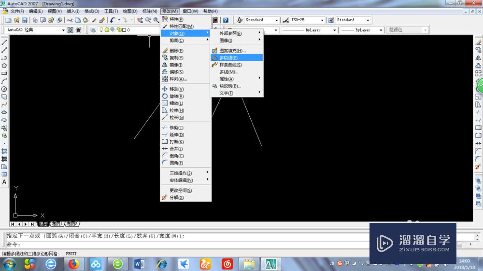The width and height of the screenshot is (483, 271).
Task: Click the New drawing icon
Action: click(x=9, y=20)
